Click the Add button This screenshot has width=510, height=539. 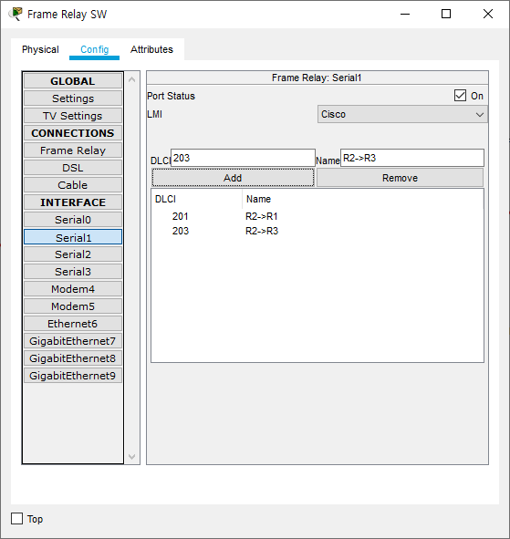click(x=233, y=178)
